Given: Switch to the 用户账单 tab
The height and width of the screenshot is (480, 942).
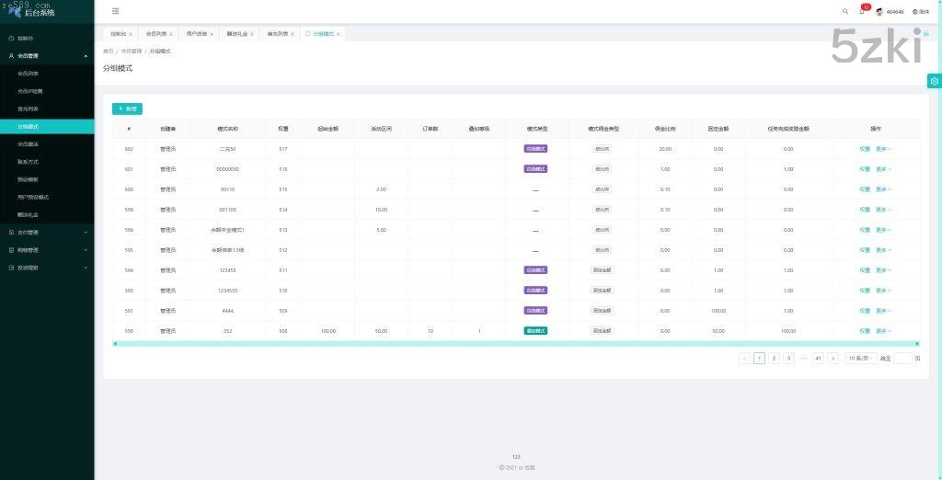Looking at the screenshot, I should coord(197,34).
